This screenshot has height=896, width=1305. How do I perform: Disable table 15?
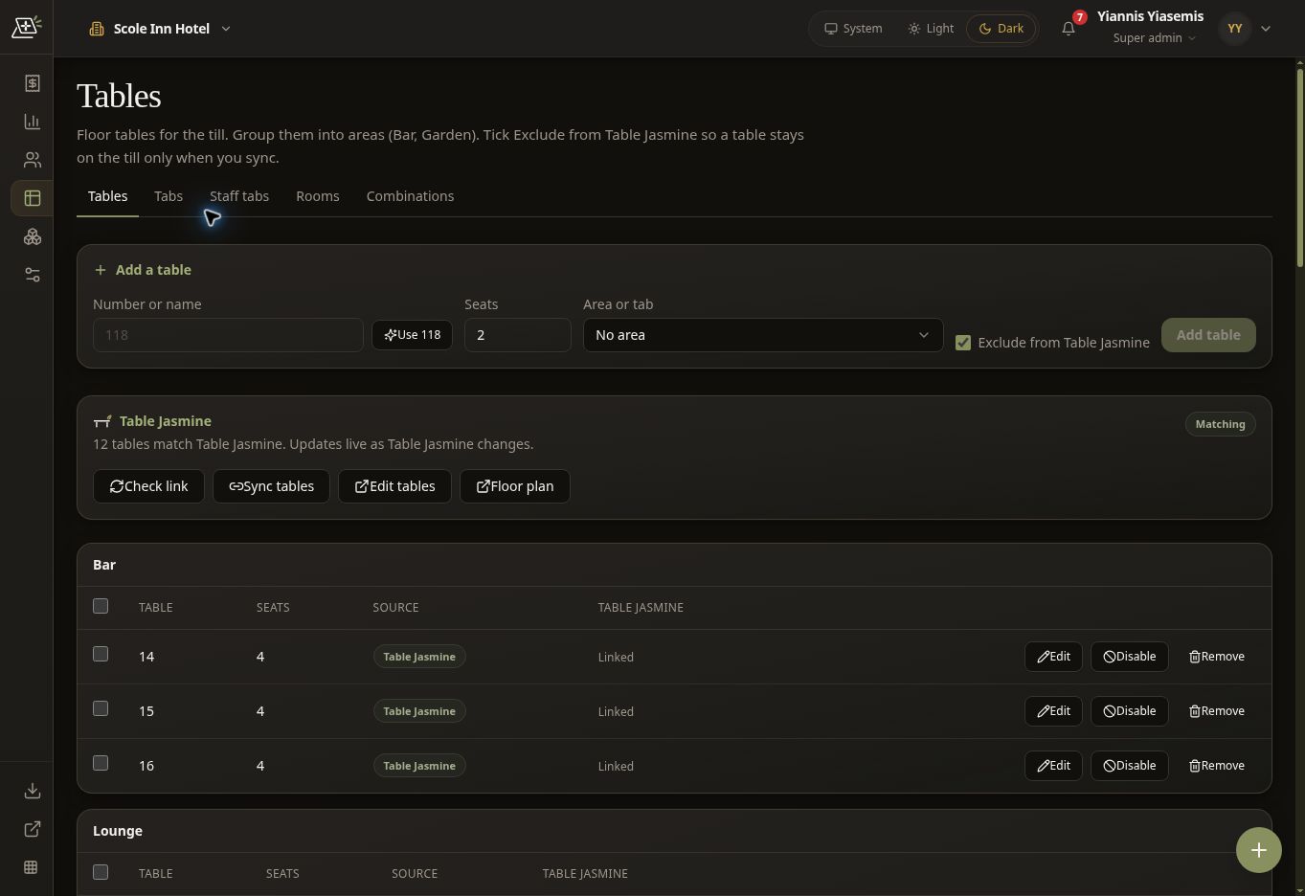tap(1130, 711)
